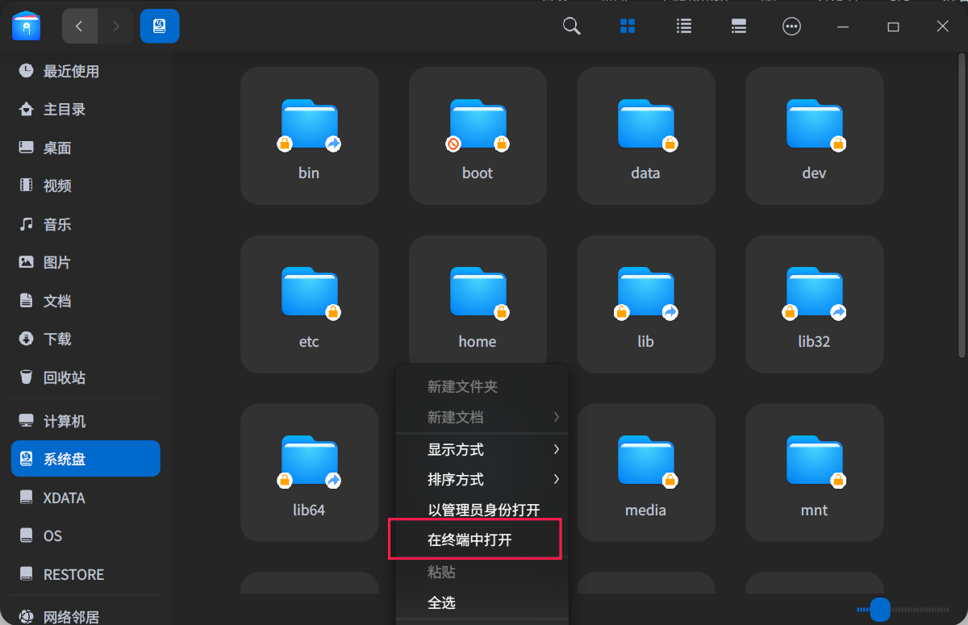Toggle grid view display mode
Image resolution: width=968 pixels, height=625 pixels.
click(627, 26)
